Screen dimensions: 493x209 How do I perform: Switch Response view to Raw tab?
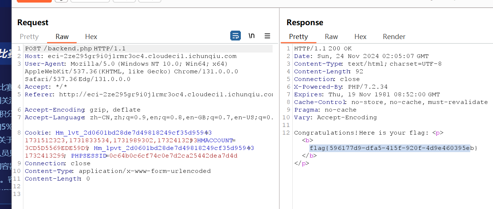(331, 36)
